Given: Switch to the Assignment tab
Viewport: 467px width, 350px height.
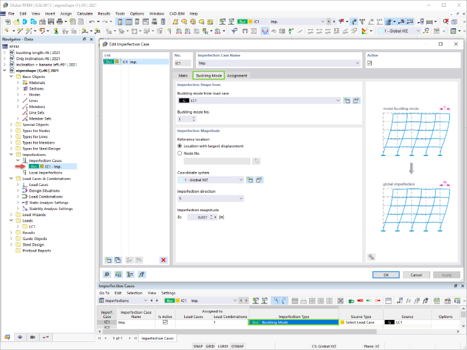Looking at the screenshot, I should click(237, 76).
